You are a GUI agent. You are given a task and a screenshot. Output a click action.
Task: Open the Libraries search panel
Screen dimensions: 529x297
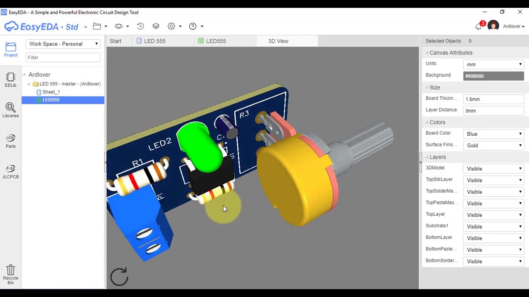[x=11, y=111]
